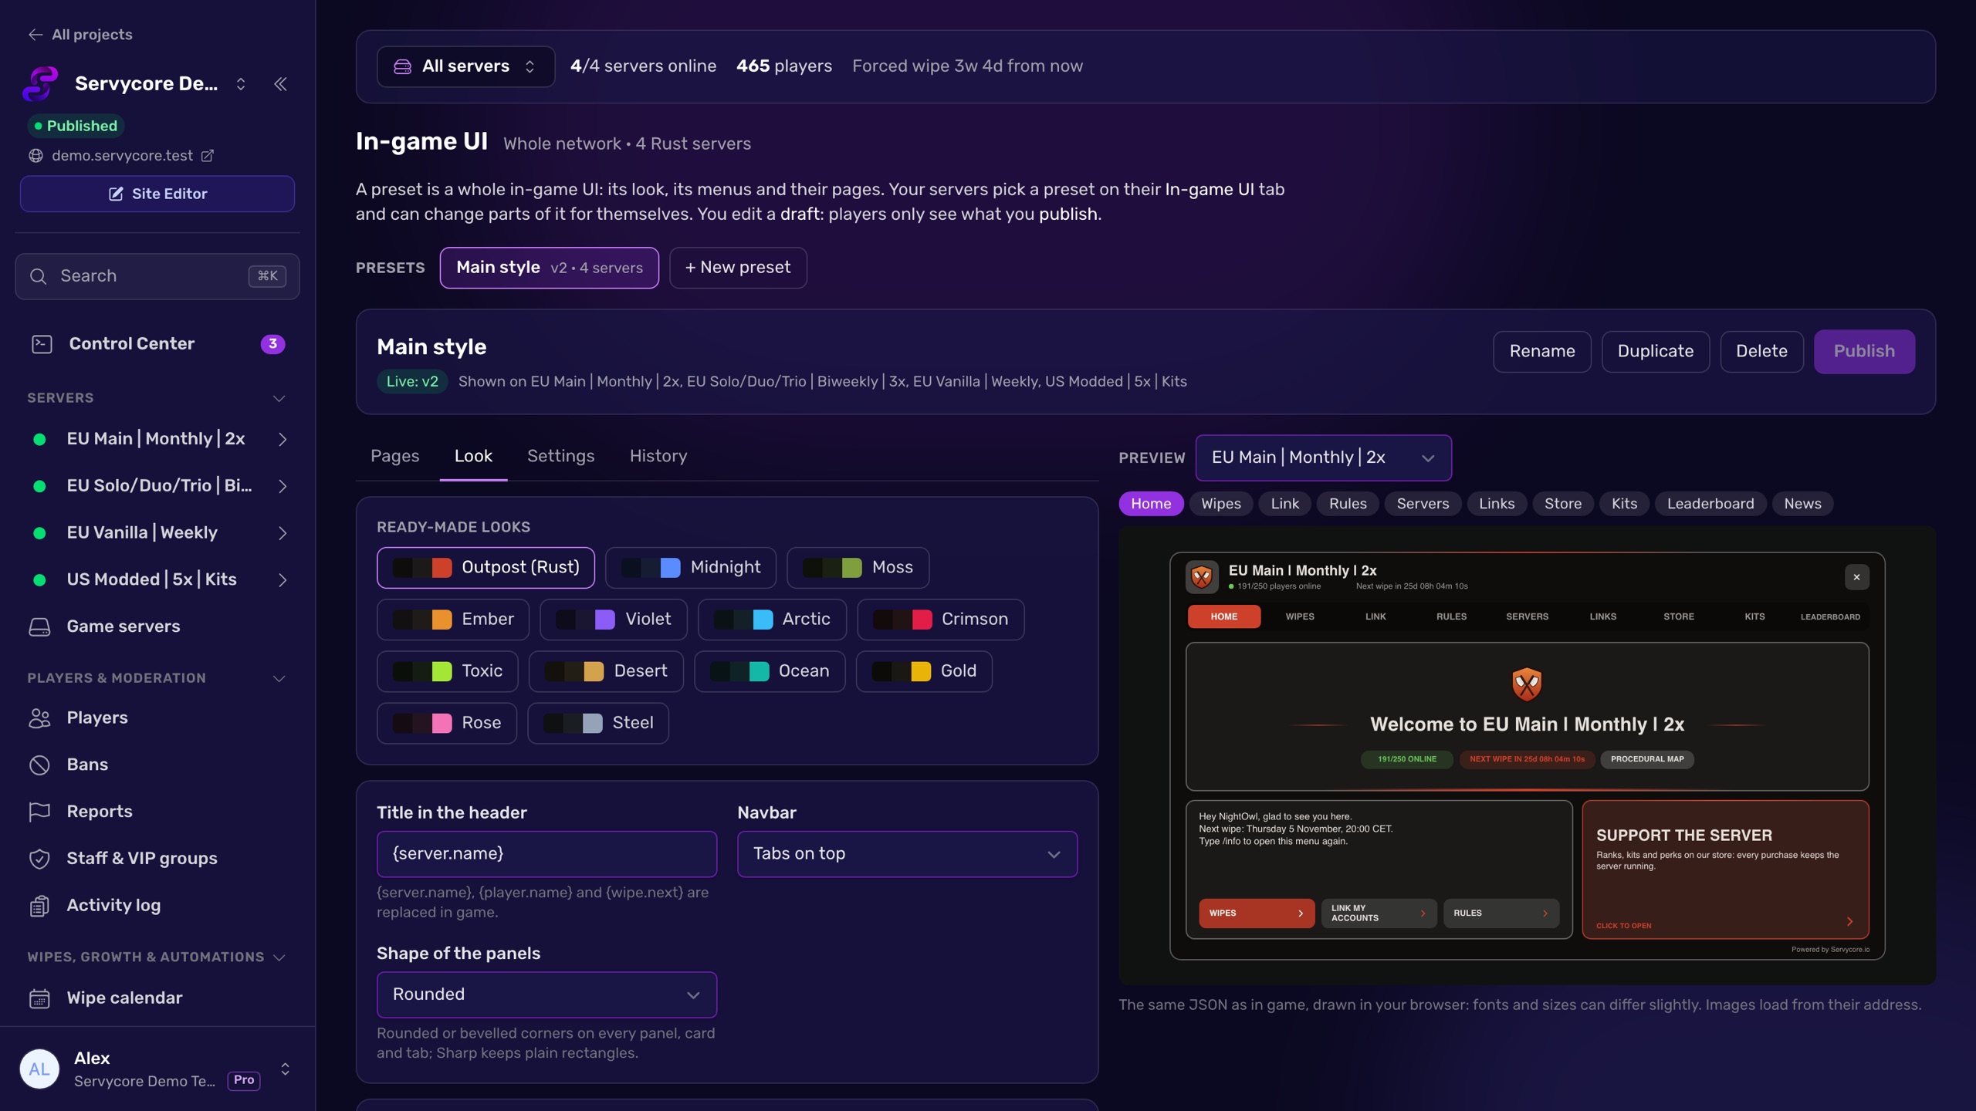The height and width of the screenshot is (1111, 1976).
Task: Click the Search field in sidebar
Action: coord(157,276)
